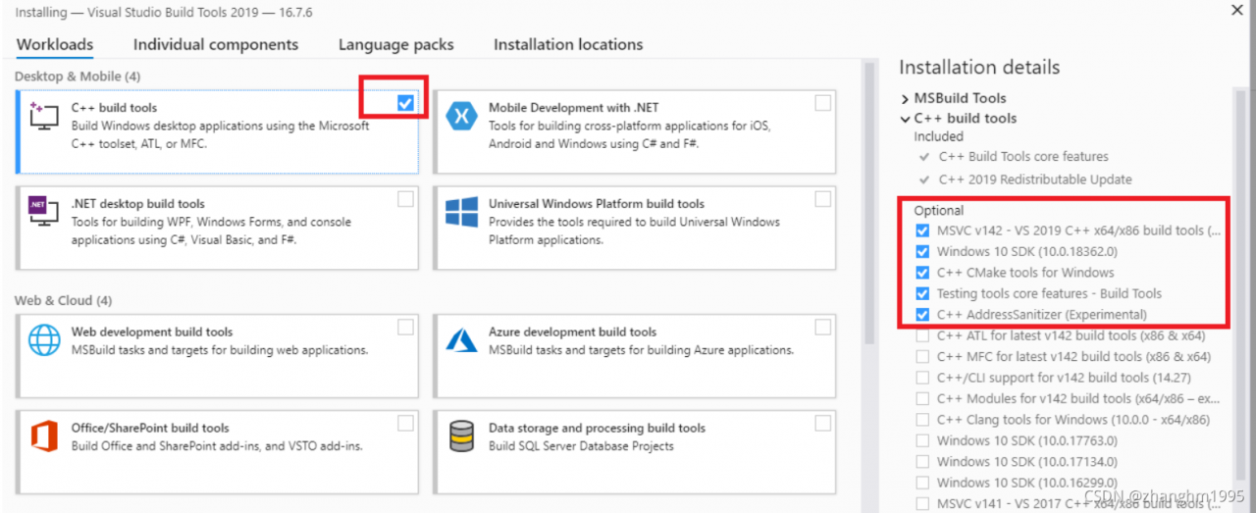Viewport: 1256px width, 513px height.
Task: Close the installer dialog window
Action: point(1237,10)
